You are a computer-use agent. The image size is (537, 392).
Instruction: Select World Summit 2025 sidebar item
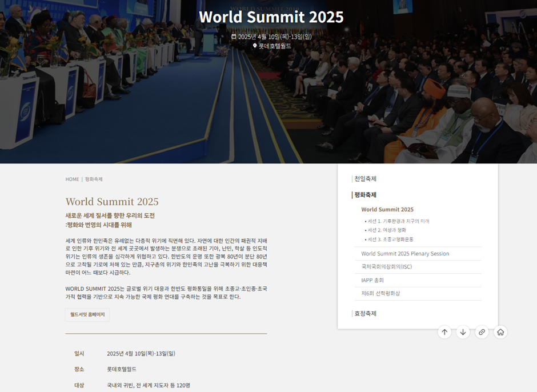pyautogui.click(x=387, y=209)
